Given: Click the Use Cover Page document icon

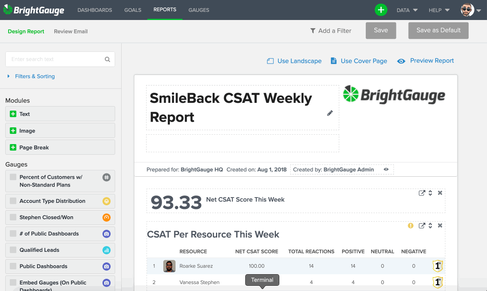Looking at the screenshot, I should pos(334,61).
